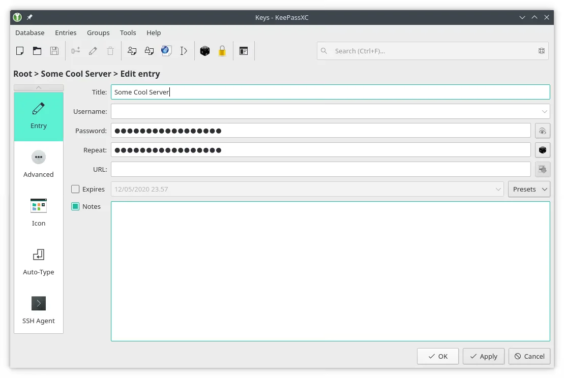Click the copy password toolbar icon
Image resolution: width=564 pixels, height=378 pixels.
tap(149, 51)
